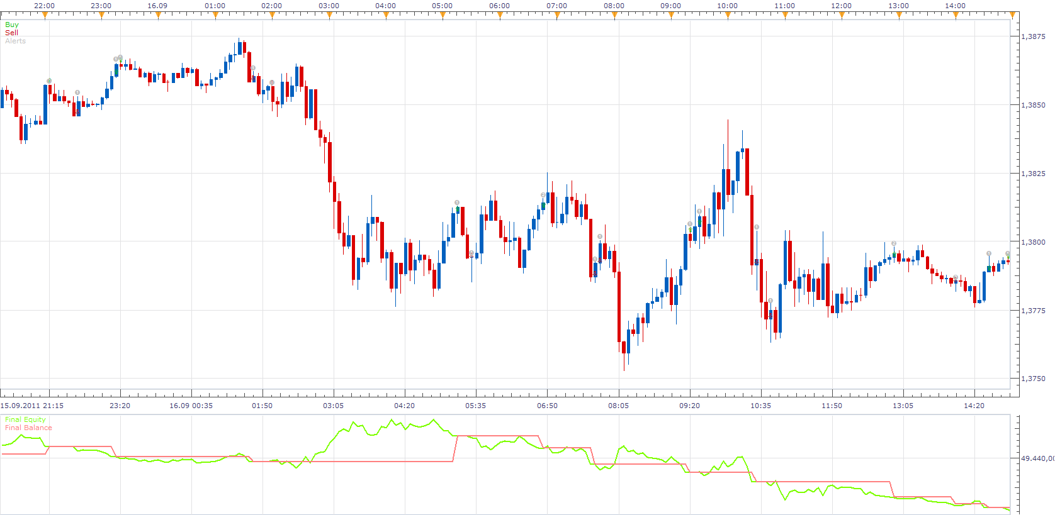Select the orange marker under 14:00

pyautogui.click(x=956, y=15)
